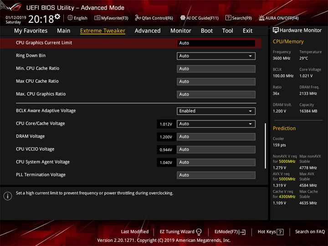The height and width of the screenshot is (246, 328).
Task: Click the Max. CPU Graphics Ratio field
Action: pyautogui.click(x=216, y=94)
